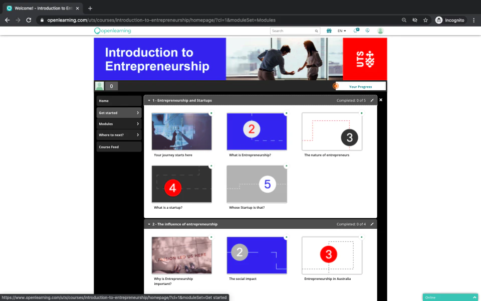481x301 pixels.
Task: Click the padlock site info icon
Action: [42, 20]
